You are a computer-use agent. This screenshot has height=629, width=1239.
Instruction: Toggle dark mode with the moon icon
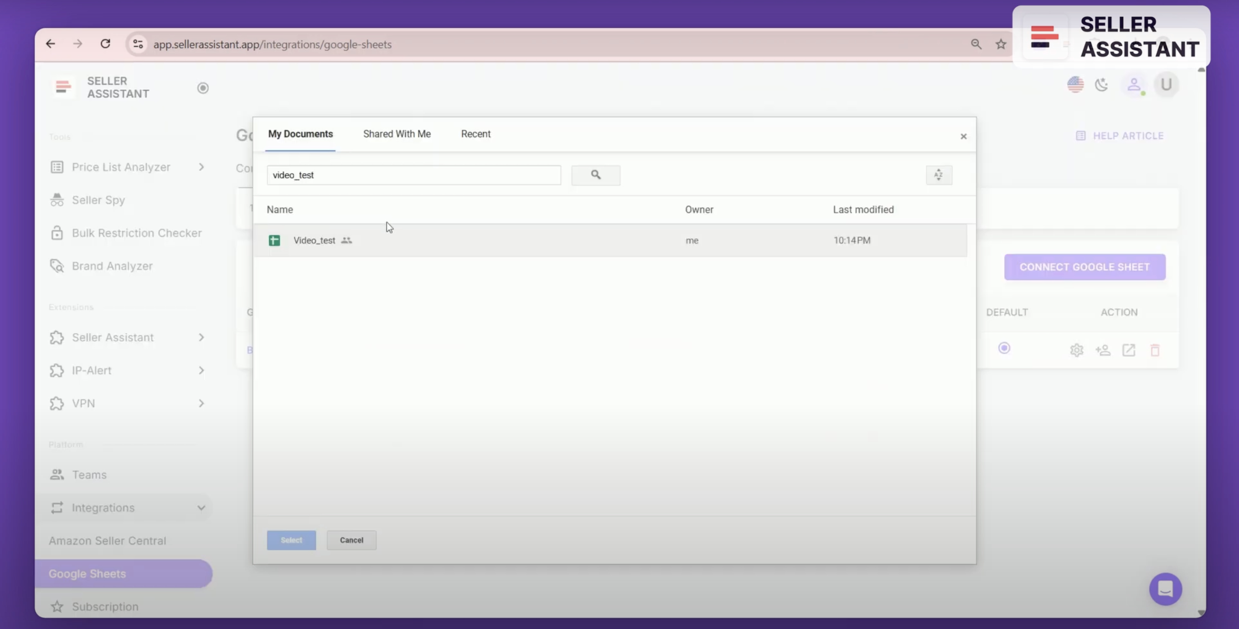[1102, 84]
